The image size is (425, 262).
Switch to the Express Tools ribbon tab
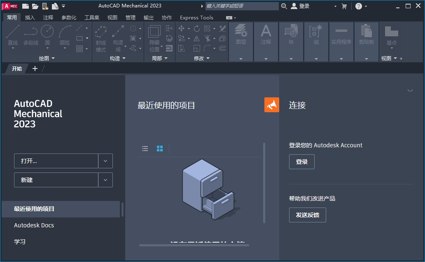pyautogui.click(x=196, y=17)
